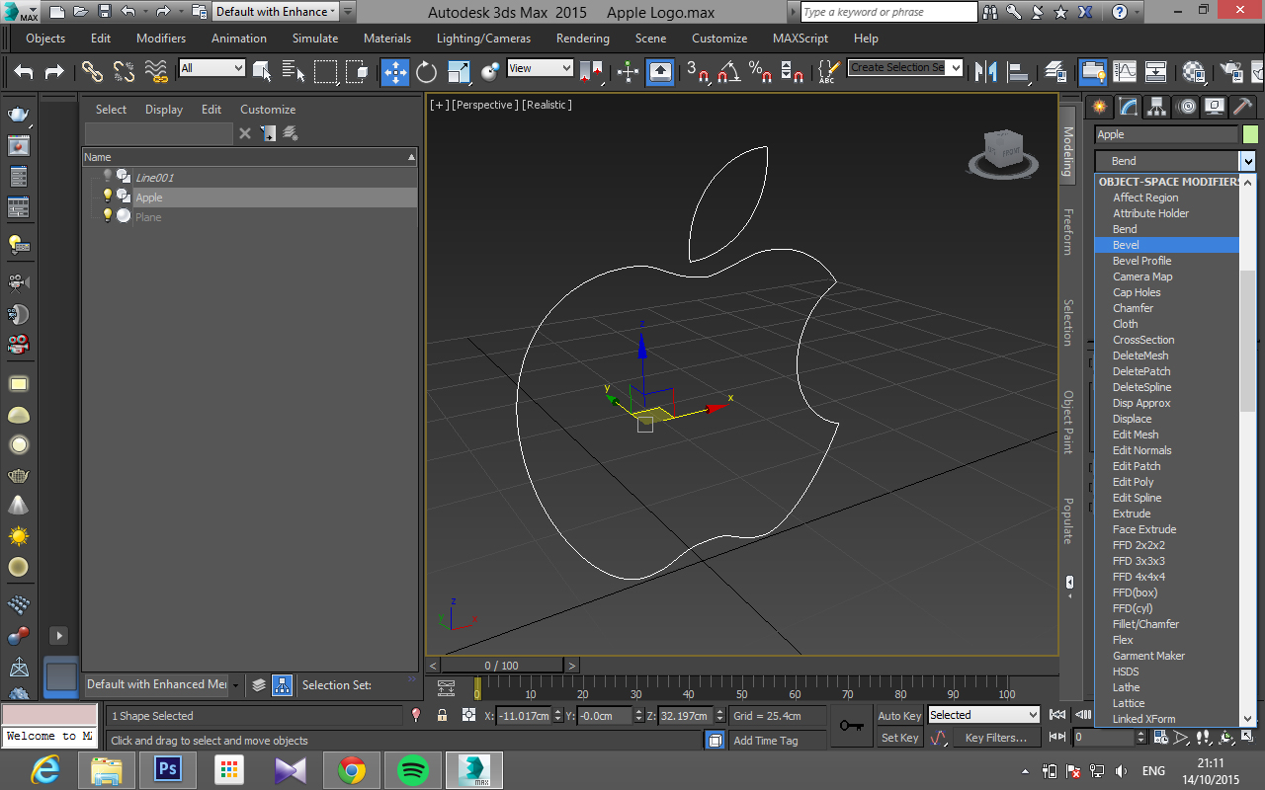Toggle the Spinner Snap button
Image resolution: width=1265 pixels, height=790 pixels.
(x=793, y=71)
